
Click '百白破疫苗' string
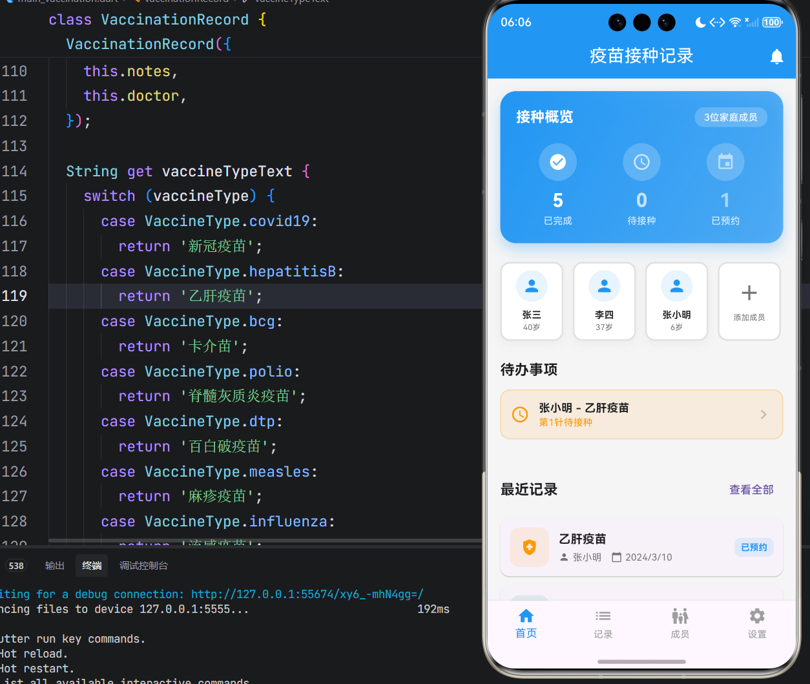click(229, 446)
